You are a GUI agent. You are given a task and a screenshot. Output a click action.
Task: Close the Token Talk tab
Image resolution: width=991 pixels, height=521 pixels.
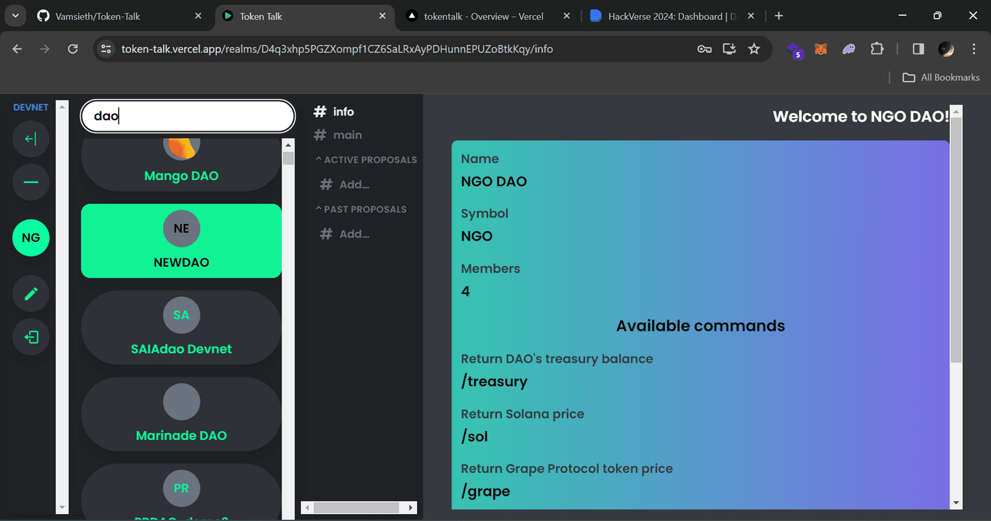tap(382, 16)
